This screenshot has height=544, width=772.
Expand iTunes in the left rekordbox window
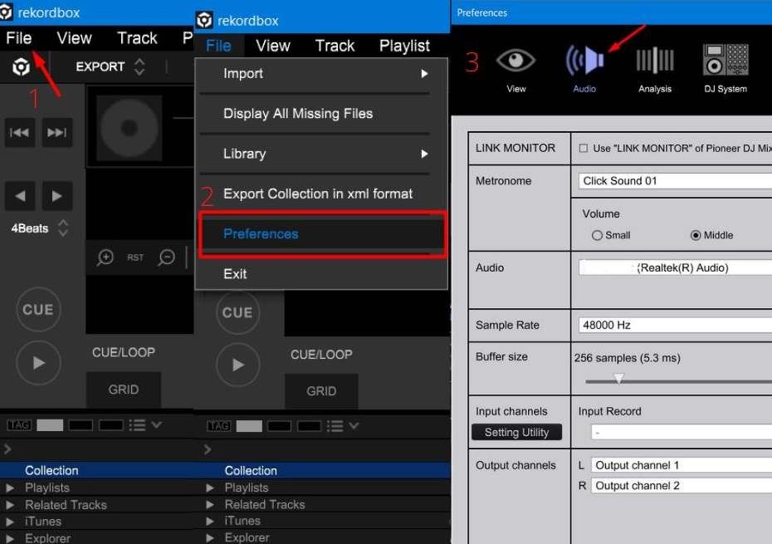pyautogui.click(x=10, y=522)
